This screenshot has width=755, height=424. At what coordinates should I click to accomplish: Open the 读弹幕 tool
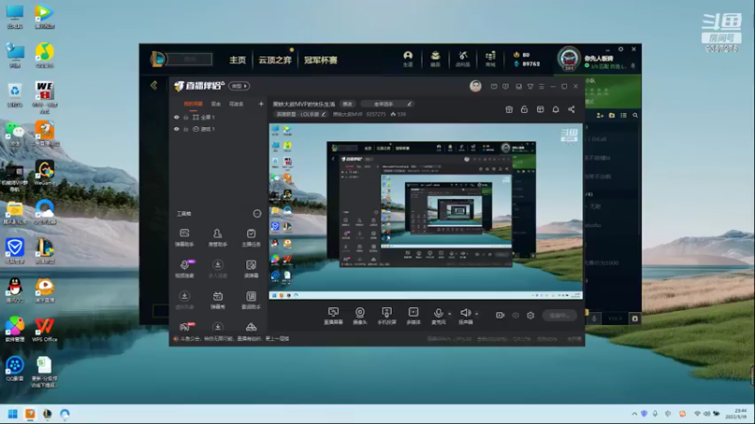251,269
